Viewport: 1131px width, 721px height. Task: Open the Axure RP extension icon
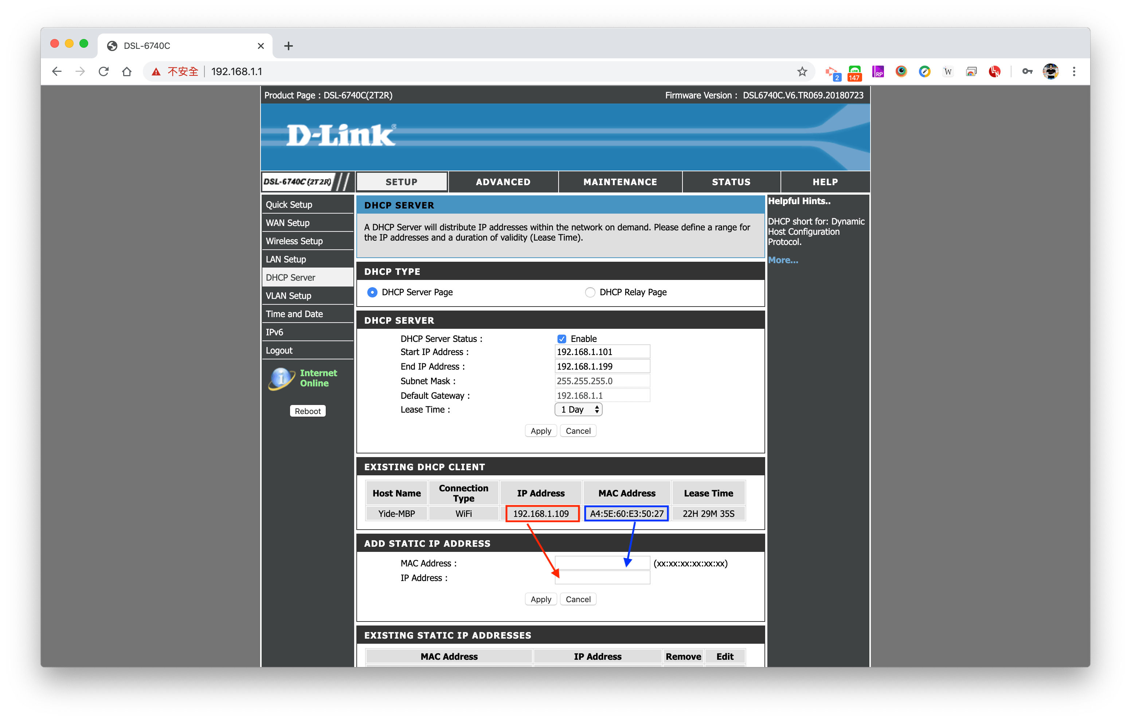click(x=877, y=71)
